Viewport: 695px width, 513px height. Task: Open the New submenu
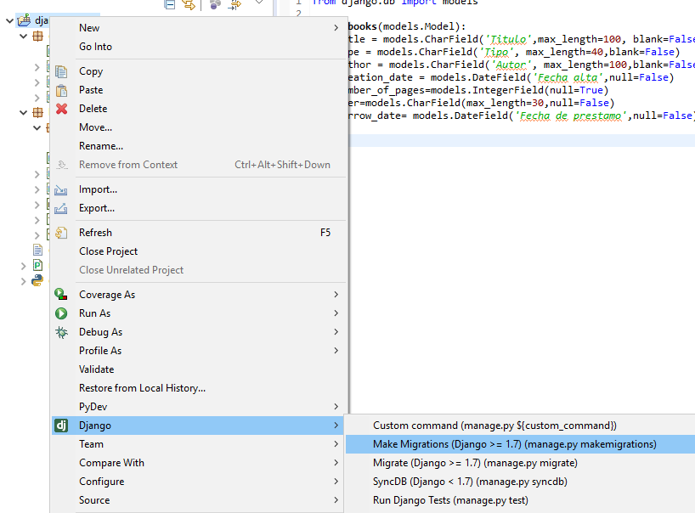pyautogui.click(x=198, y=28)
